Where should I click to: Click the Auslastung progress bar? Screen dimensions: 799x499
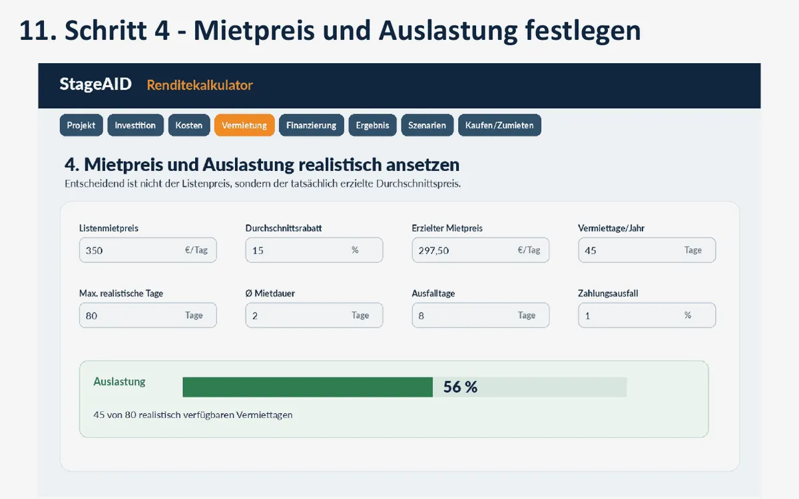[x=405, y=387]
